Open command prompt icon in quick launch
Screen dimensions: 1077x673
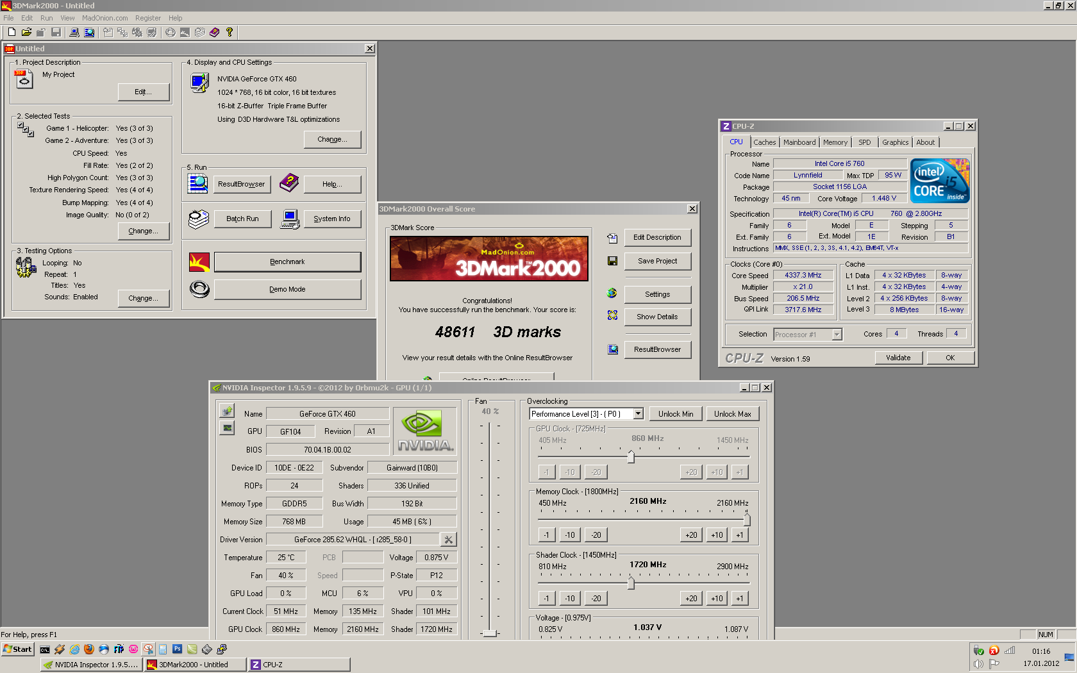point(45,649)
